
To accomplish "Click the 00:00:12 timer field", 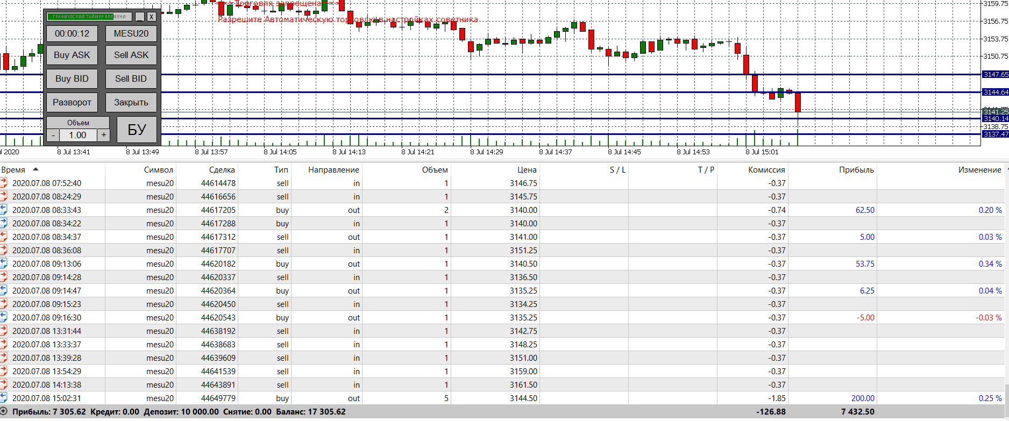I will pos(72,33).
